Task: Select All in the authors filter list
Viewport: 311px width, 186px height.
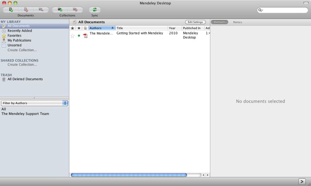Action: point(4,109)
